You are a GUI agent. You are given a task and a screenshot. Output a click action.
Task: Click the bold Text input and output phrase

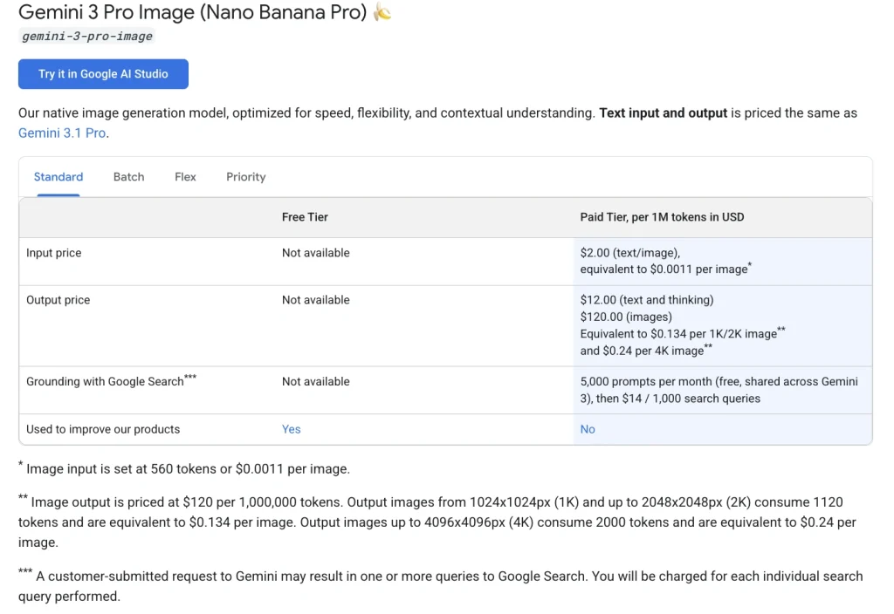(x=664, y=113)
